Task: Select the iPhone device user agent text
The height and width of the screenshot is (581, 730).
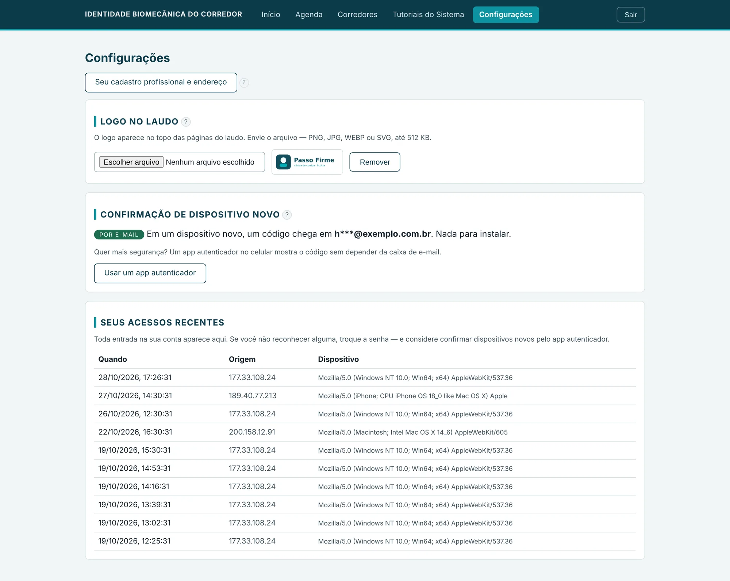Action: coord(412,396)
